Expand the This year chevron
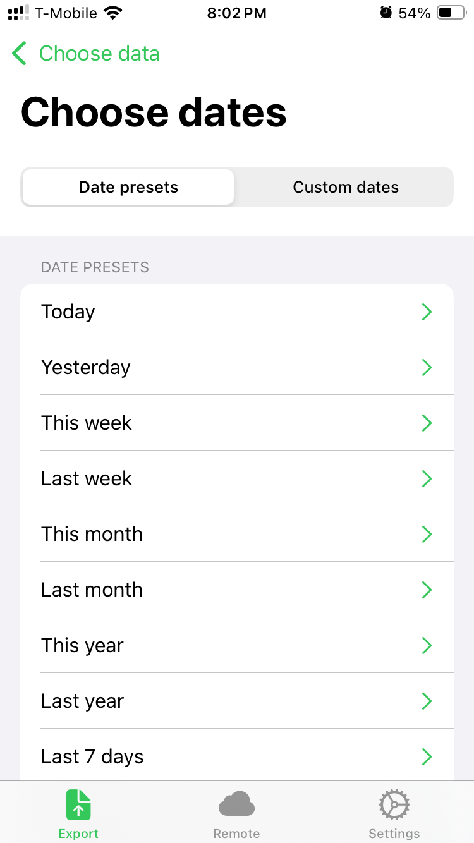This screenshot has width=474, height=843. point(427,645)
